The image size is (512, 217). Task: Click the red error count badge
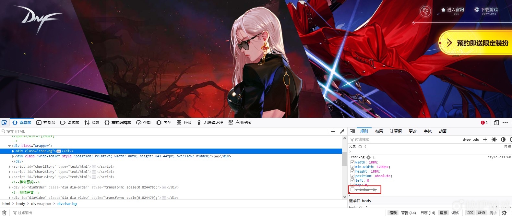click(484, 123)
